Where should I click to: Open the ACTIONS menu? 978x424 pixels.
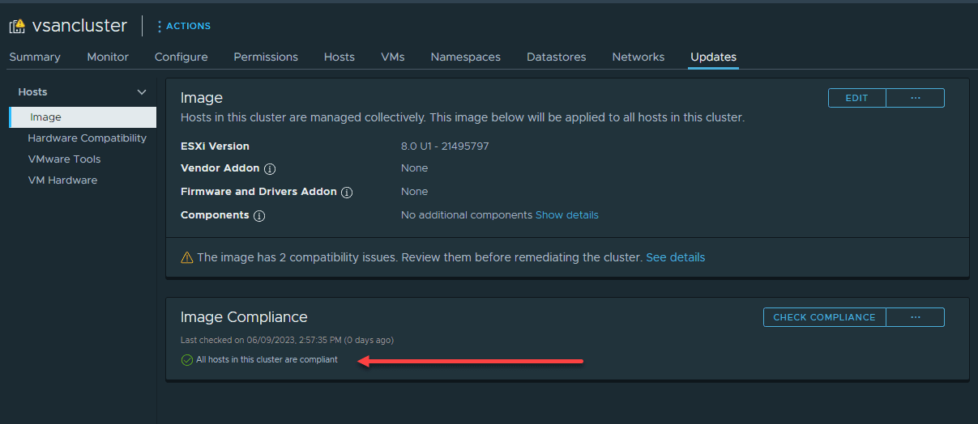tap(183, 26)
